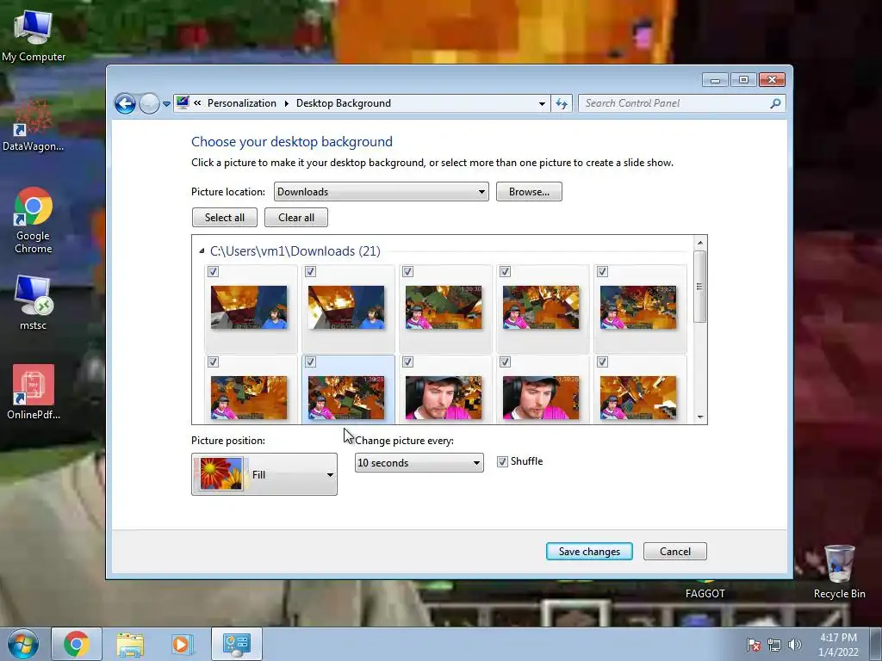Screen dimensions: 882x661
Task: Click the Action Center flag tray icon
Action: pyautogui.click(x=754, y=645)
